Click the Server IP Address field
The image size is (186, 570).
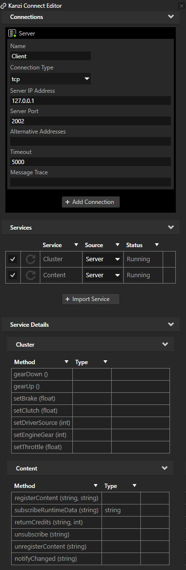[x=90, y=101]
